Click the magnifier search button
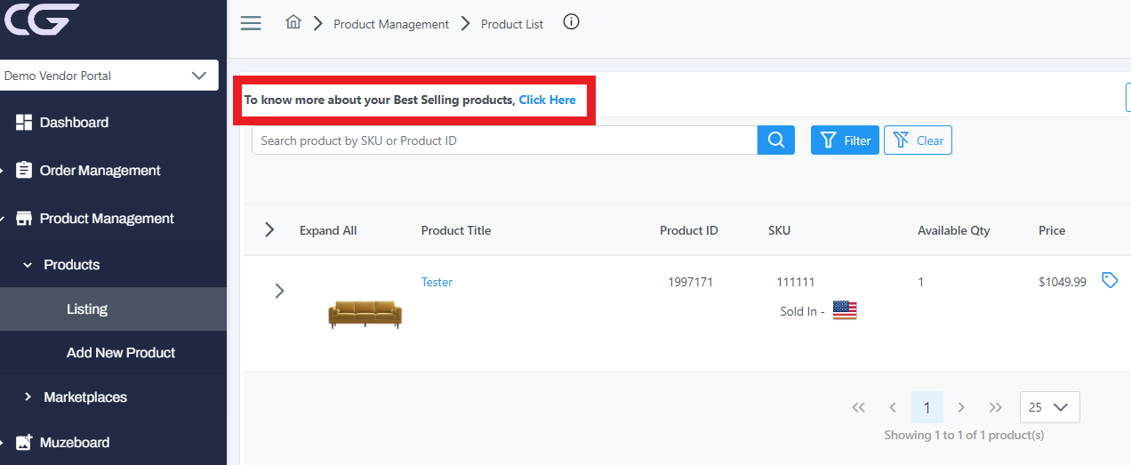The image size is (1131, 465). [775, 140]
